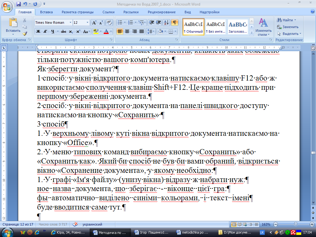Open font name dropdown Times New Roman
This screenshot has width=316, height=237.
click(x=70, y=23)
